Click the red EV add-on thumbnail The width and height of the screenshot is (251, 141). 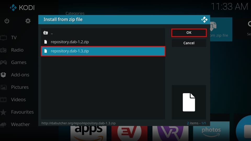point(129,133)
